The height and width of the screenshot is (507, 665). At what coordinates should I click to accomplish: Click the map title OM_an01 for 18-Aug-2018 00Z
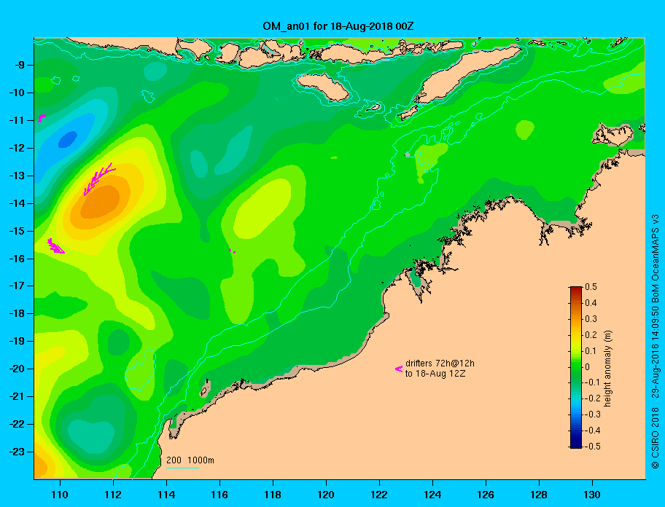(338, 26)
